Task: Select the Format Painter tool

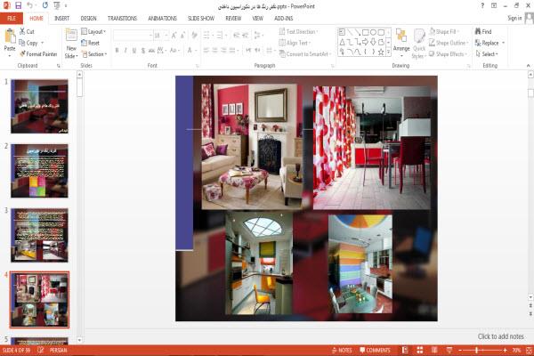Action: [38, 54]
